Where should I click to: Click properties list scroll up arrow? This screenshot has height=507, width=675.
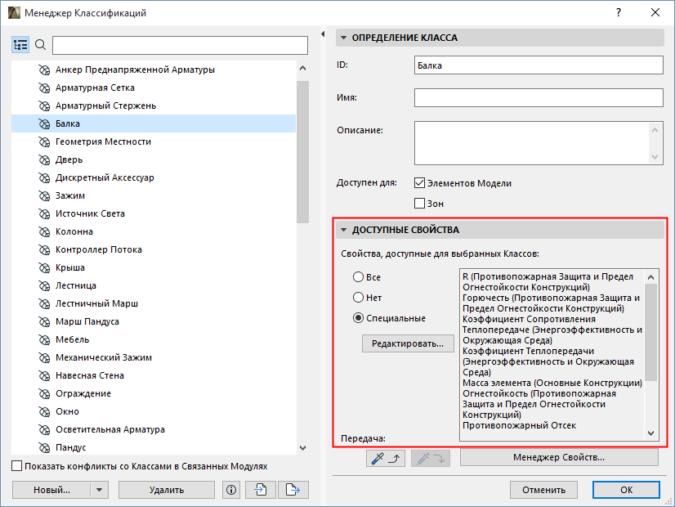[650, 277]
